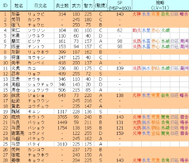Click SP value 138 for 徐庶

120,95
